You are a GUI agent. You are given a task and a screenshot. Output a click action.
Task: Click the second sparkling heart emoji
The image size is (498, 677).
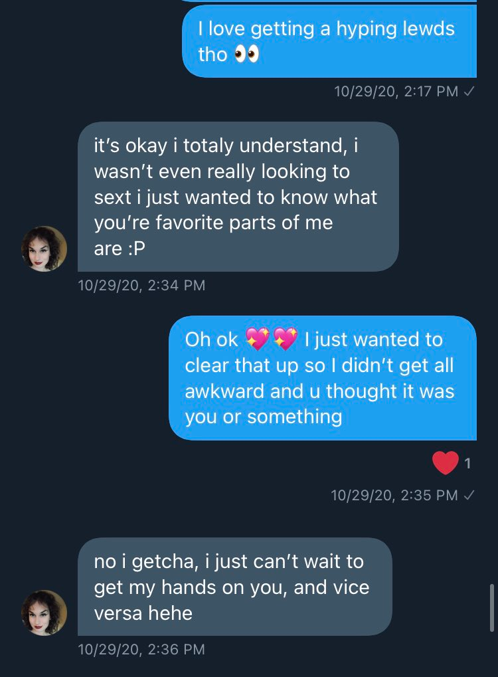coord(286,338)
